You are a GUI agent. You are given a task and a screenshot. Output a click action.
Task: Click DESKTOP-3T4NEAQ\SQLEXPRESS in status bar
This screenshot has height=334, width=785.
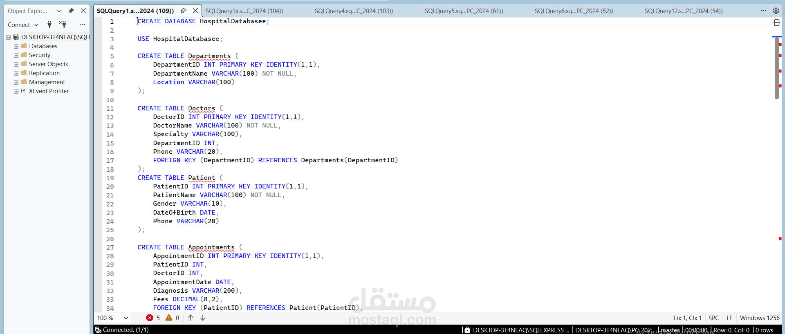point(521,330)
